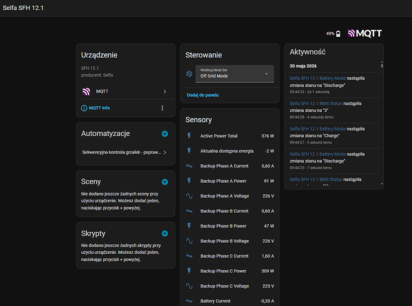Click the MQTT logo in the header
This screenshot has height=306, width=412.
pyautogui.click(x=365, y=33)
